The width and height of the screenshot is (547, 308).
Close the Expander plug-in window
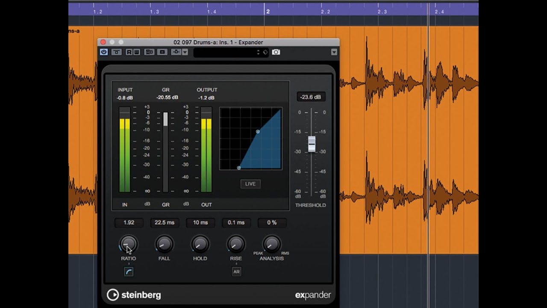click(x=103, y=42)
